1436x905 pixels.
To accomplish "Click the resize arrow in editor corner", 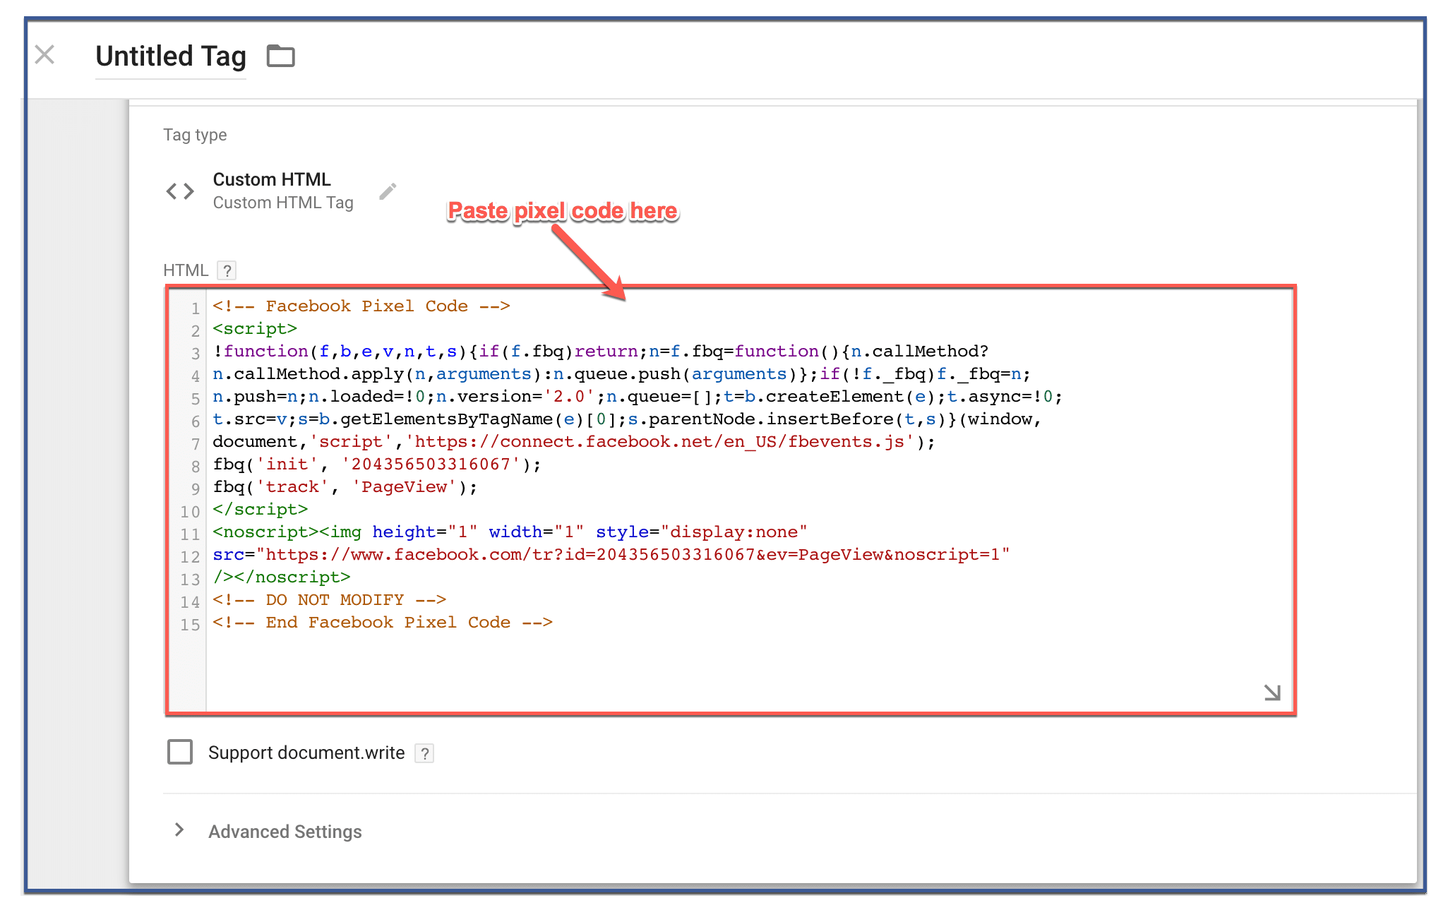I will (x=1272, y=693).
